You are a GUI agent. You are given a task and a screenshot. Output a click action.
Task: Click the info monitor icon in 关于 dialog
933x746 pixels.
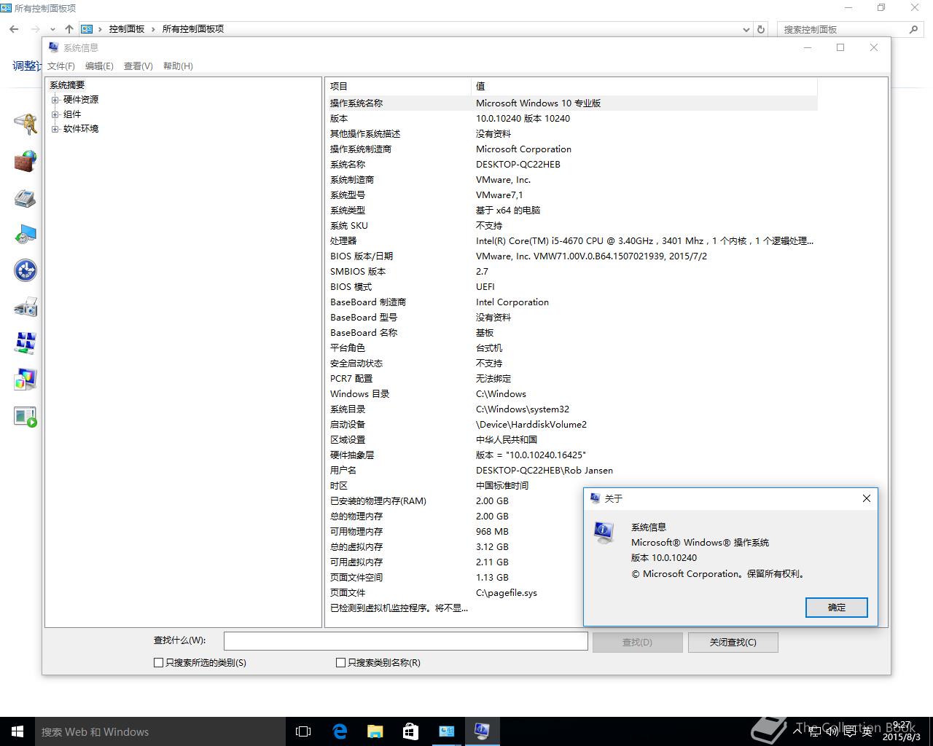(x=604, y=533)
